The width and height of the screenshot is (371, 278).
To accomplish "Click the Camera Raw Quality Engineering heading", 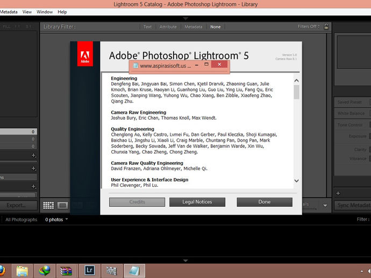I will click(147, 163).
